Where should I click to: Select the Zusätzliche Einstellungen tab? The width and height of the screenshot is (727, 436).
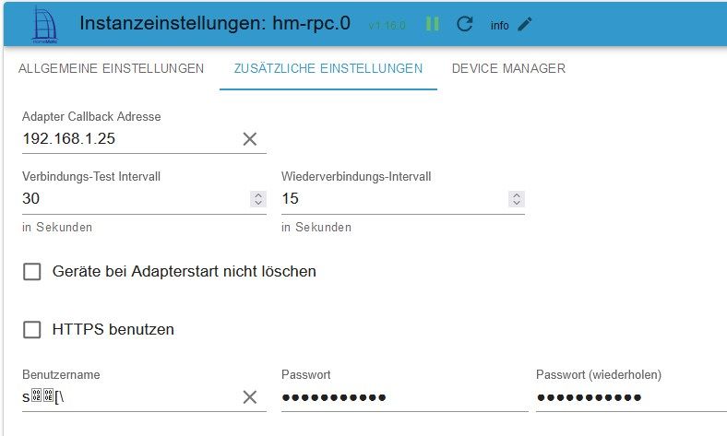(328, 68)
